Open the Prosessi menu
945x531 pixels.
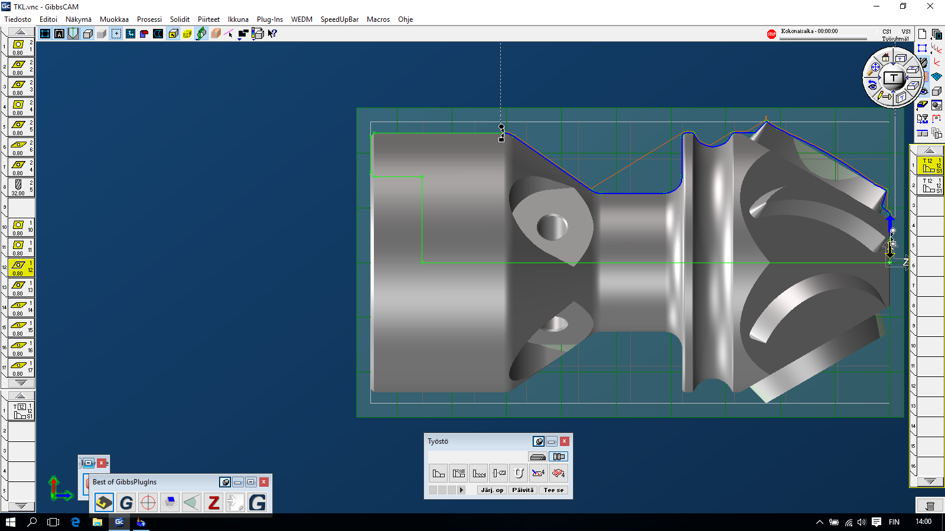point(149,19)
